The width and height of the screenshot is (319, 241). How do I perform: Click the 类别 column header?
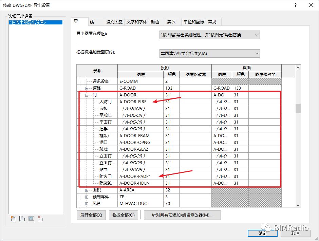97,71
